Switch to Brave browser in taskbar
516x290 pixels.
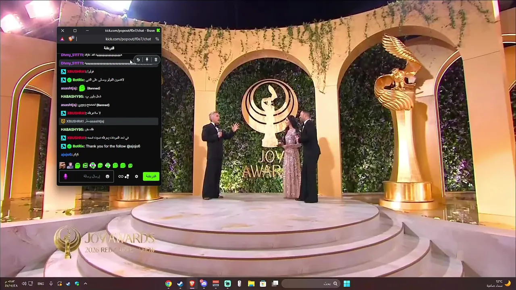(192, 284)
